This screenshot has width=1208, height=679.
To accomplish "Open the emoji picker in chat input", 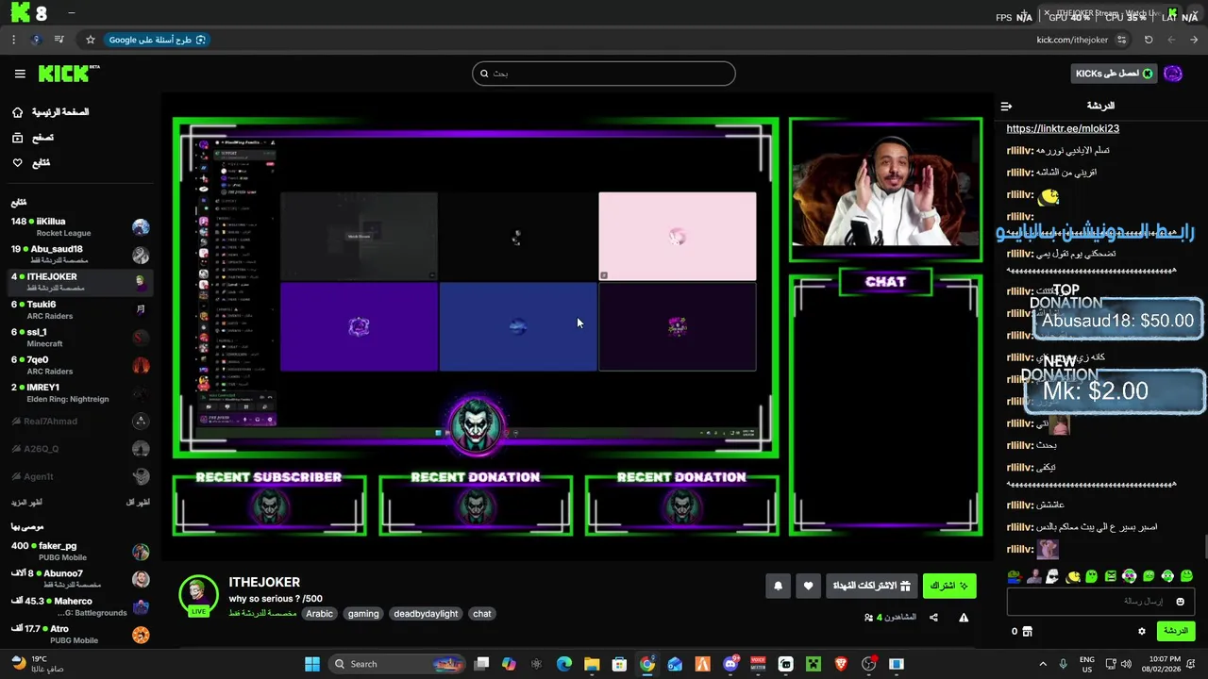I will coord(1180,602).
